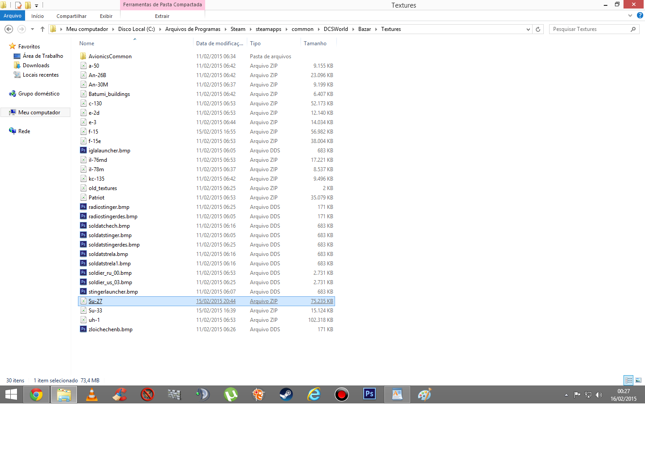Launch VLC media player from taskbar
The height and width of the screenshot is (459, 645).
pyautogui.click(x=92, y=395)
